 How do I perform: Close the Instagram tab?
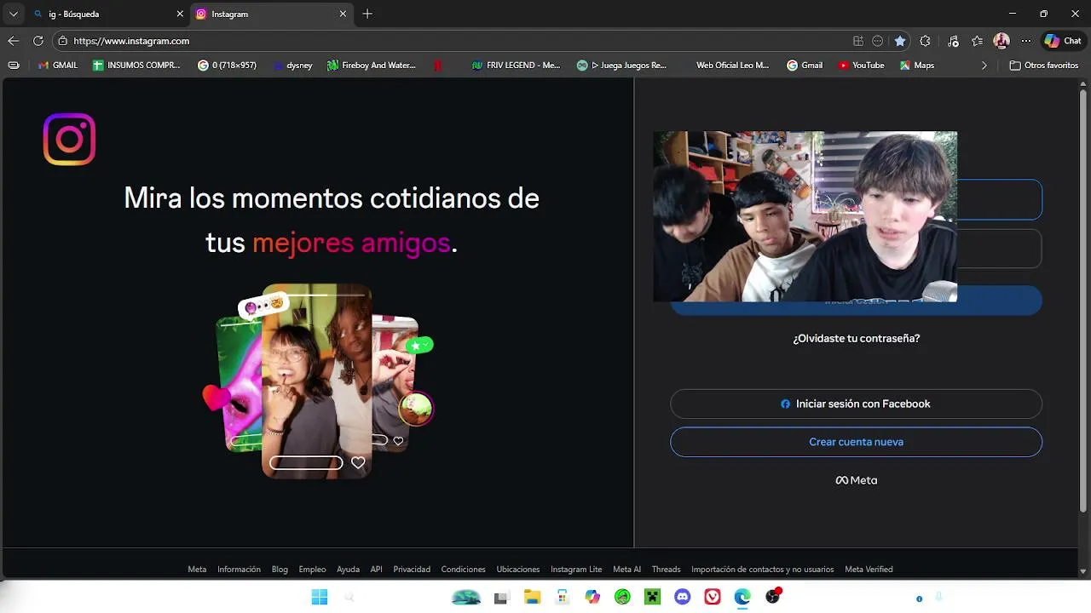click(343, 14)
